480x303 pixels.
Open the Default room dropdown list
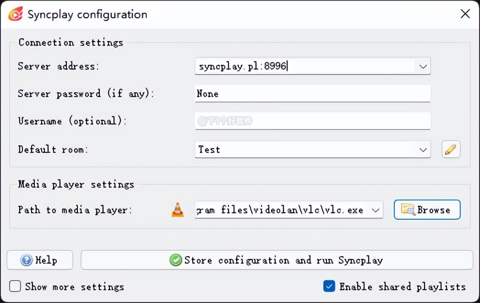click(422, 149)
